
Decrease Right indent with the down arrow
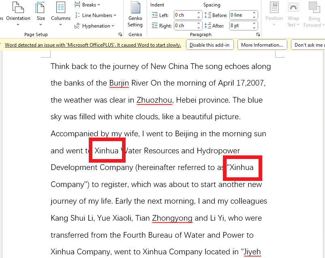point(199,28)
